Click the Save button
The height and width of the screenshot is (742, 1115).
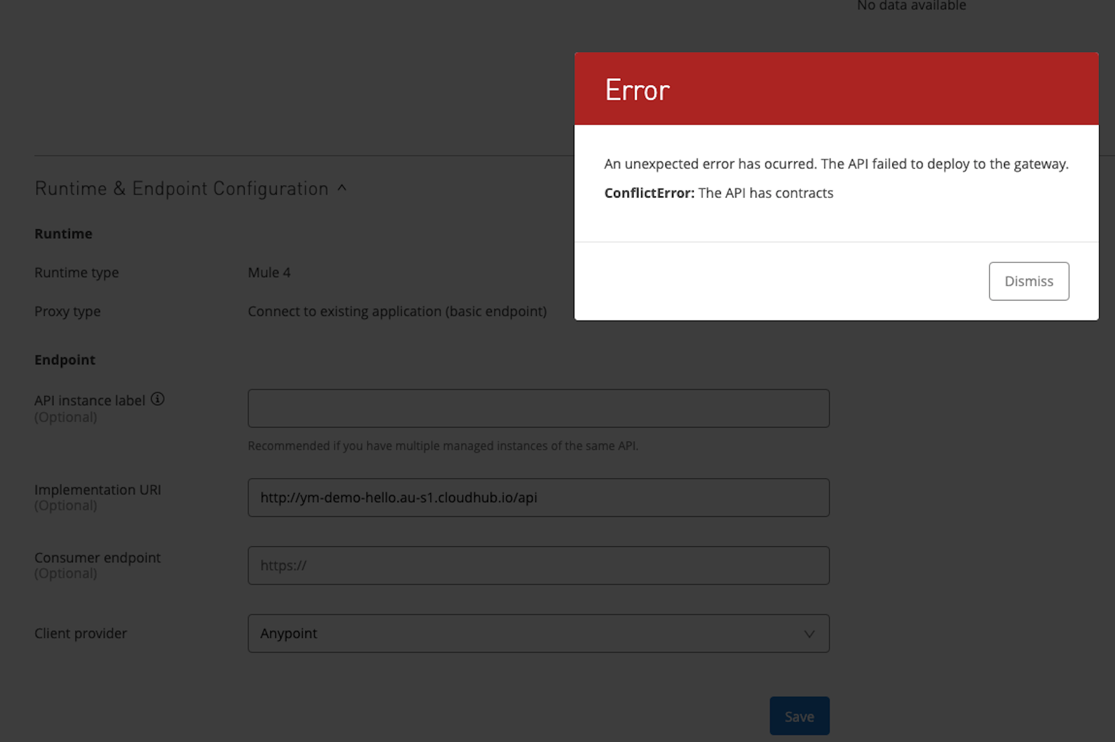click(x=799, y=716)
